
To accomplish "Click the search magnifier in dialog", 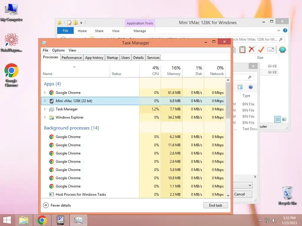I will (250, 77).
